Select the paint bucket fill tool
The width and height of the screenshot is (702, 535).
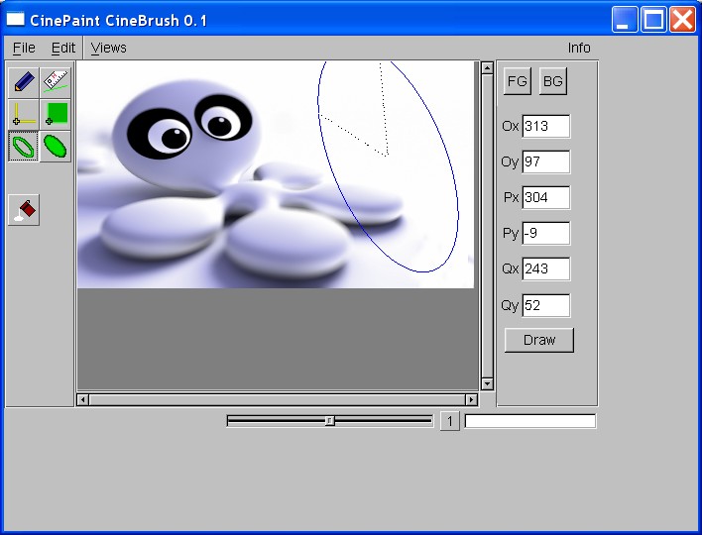click(24, 210)
